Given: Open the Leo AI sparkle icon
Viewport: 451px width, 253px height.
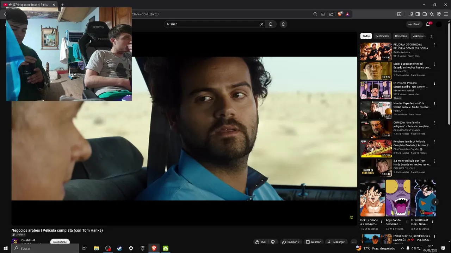Looking at the screenshot, I should [x=432, y=14].
